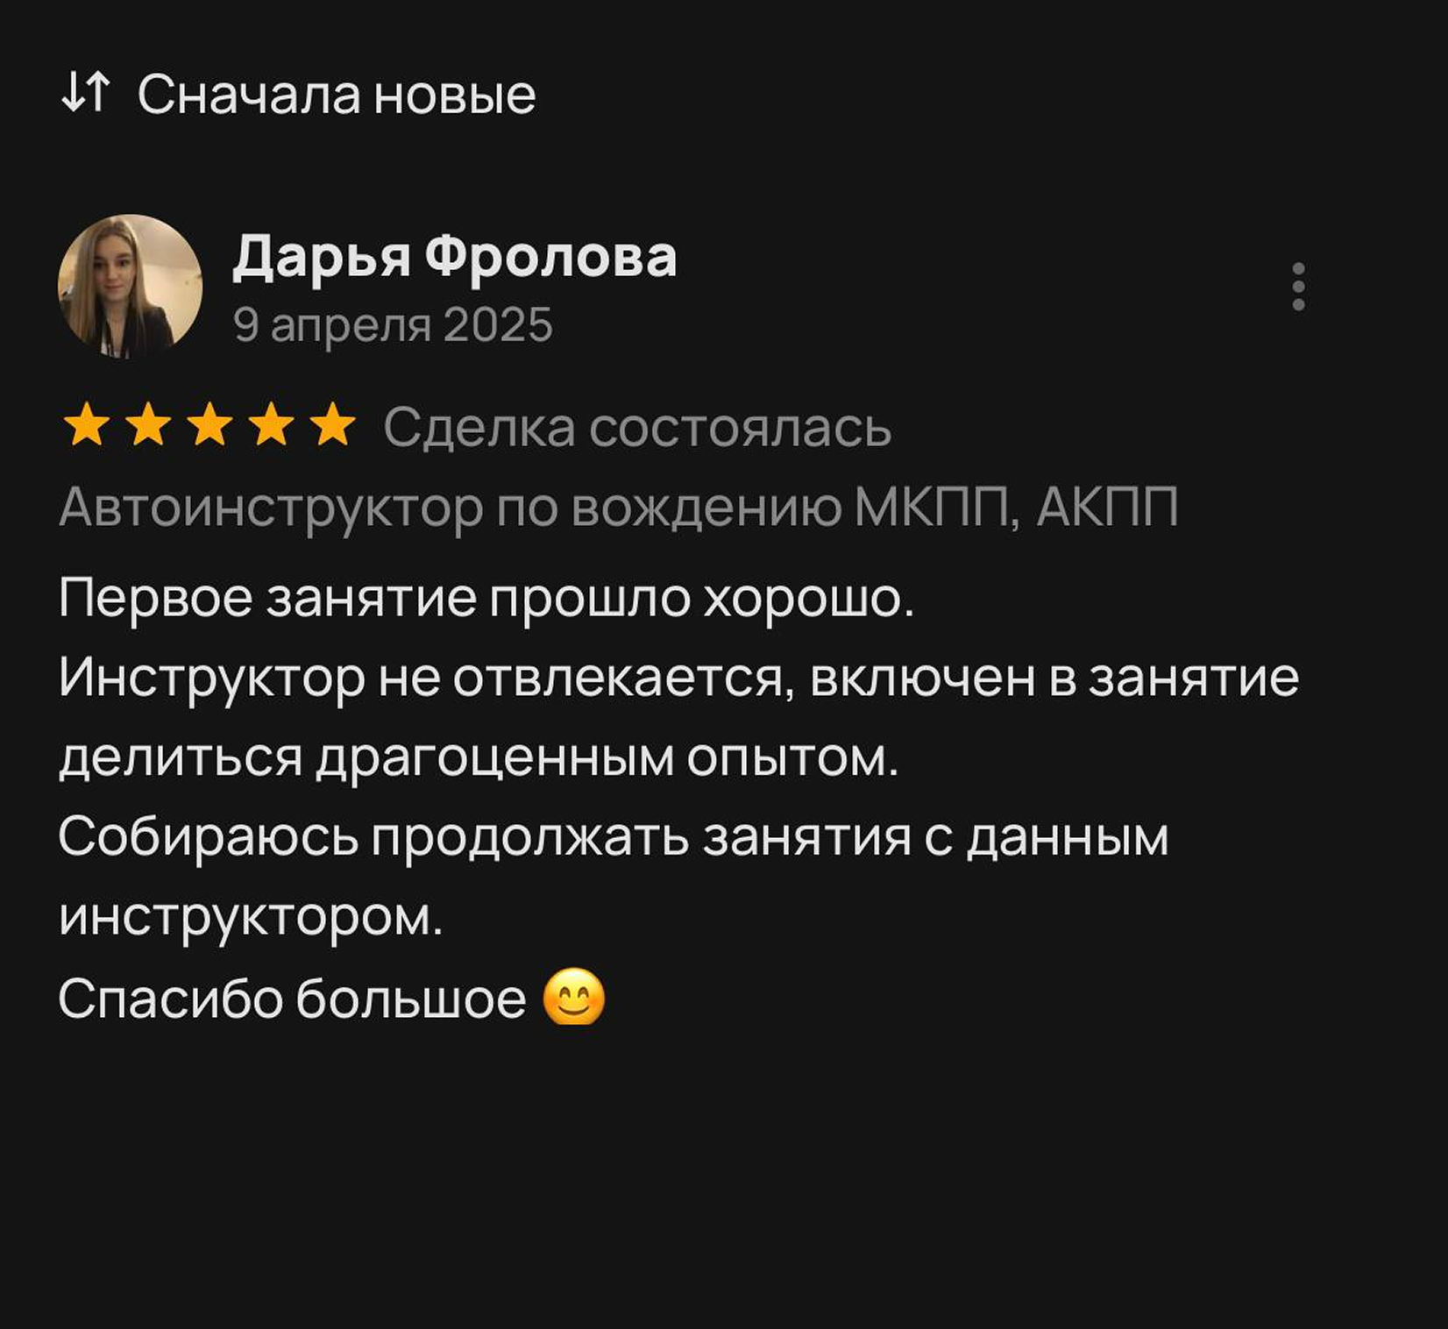The width and height of the screenshot is (1448, 1329).
Task: Open the sort order arrows icon
Action: pyautogui.click(x=86, y=93)
